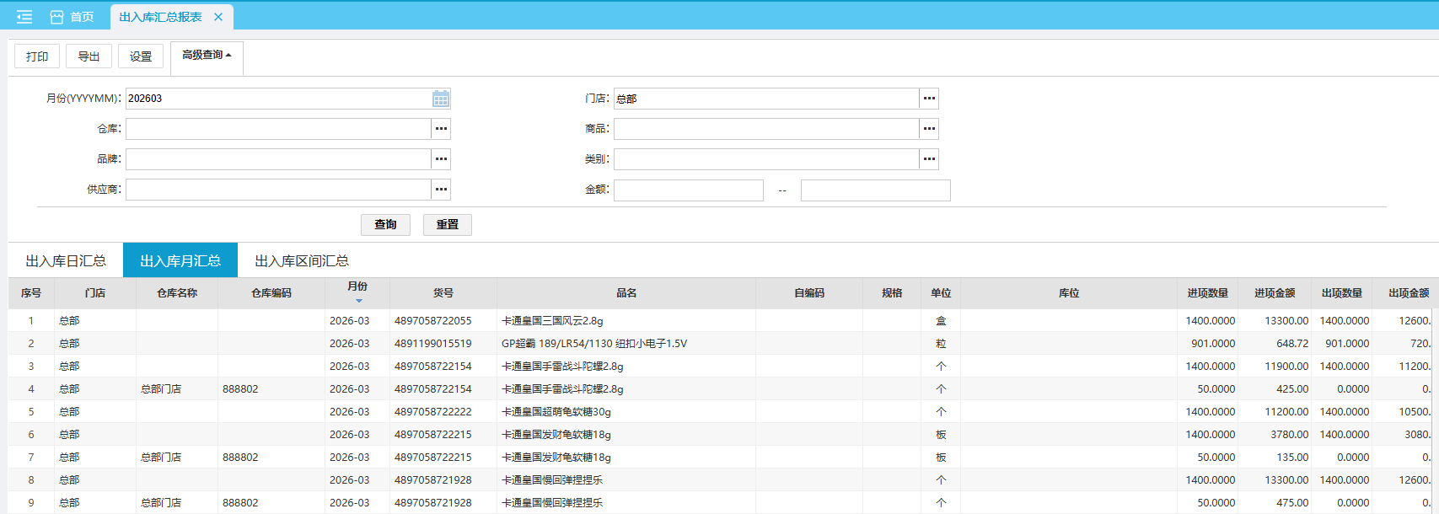The image size is (1439, 514).
Task: Open the 设置 settings button
Action: point(141,56)
